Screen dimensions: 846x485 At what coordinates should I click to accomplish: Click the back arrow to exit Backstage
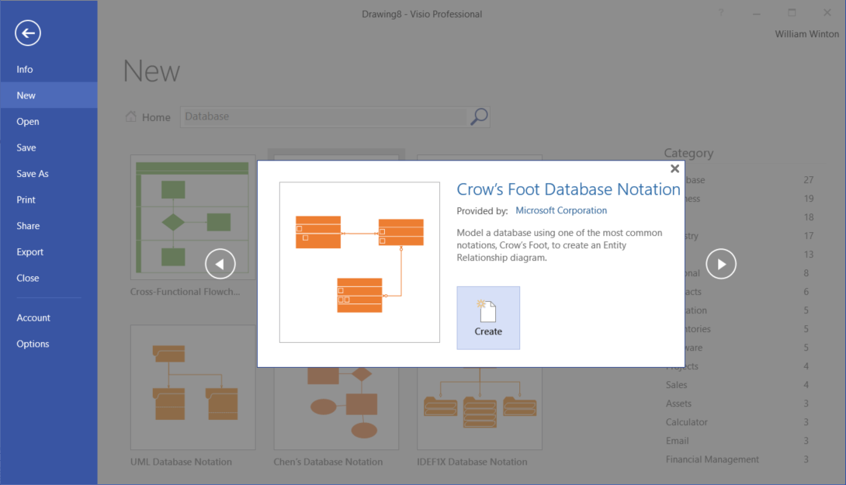27,33
